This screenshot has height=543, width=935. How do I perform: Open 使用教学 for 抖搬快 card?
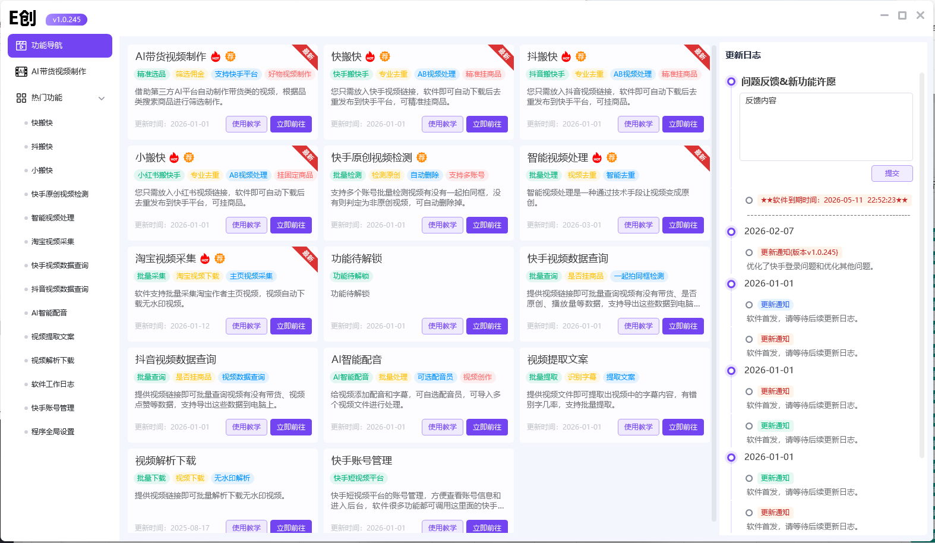(x=639, y=124)
